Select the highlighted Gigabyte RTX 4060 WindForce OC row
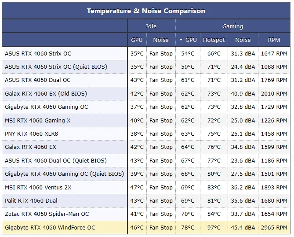Viewport: 294px width, 237px height. pos(50,228)
